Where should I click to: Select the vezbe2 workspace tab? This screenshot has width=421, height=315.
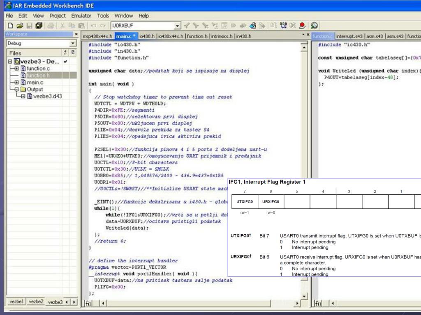pyautogui.click(x=36, y=301)
